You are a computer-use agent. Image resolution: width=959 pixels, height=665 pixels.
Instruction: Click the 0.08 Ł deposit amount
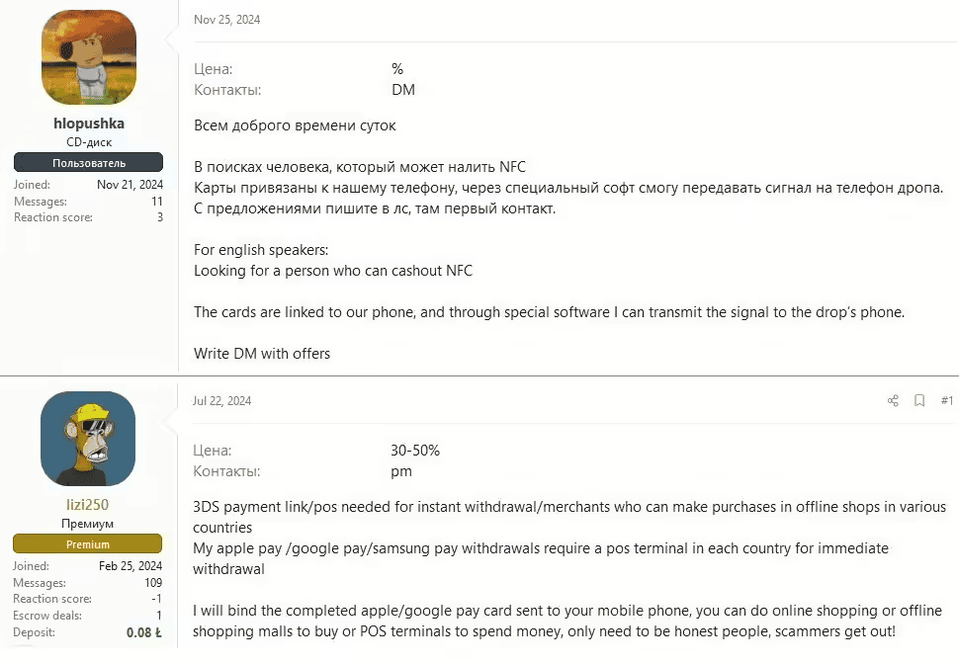click(x=143, y=631)
